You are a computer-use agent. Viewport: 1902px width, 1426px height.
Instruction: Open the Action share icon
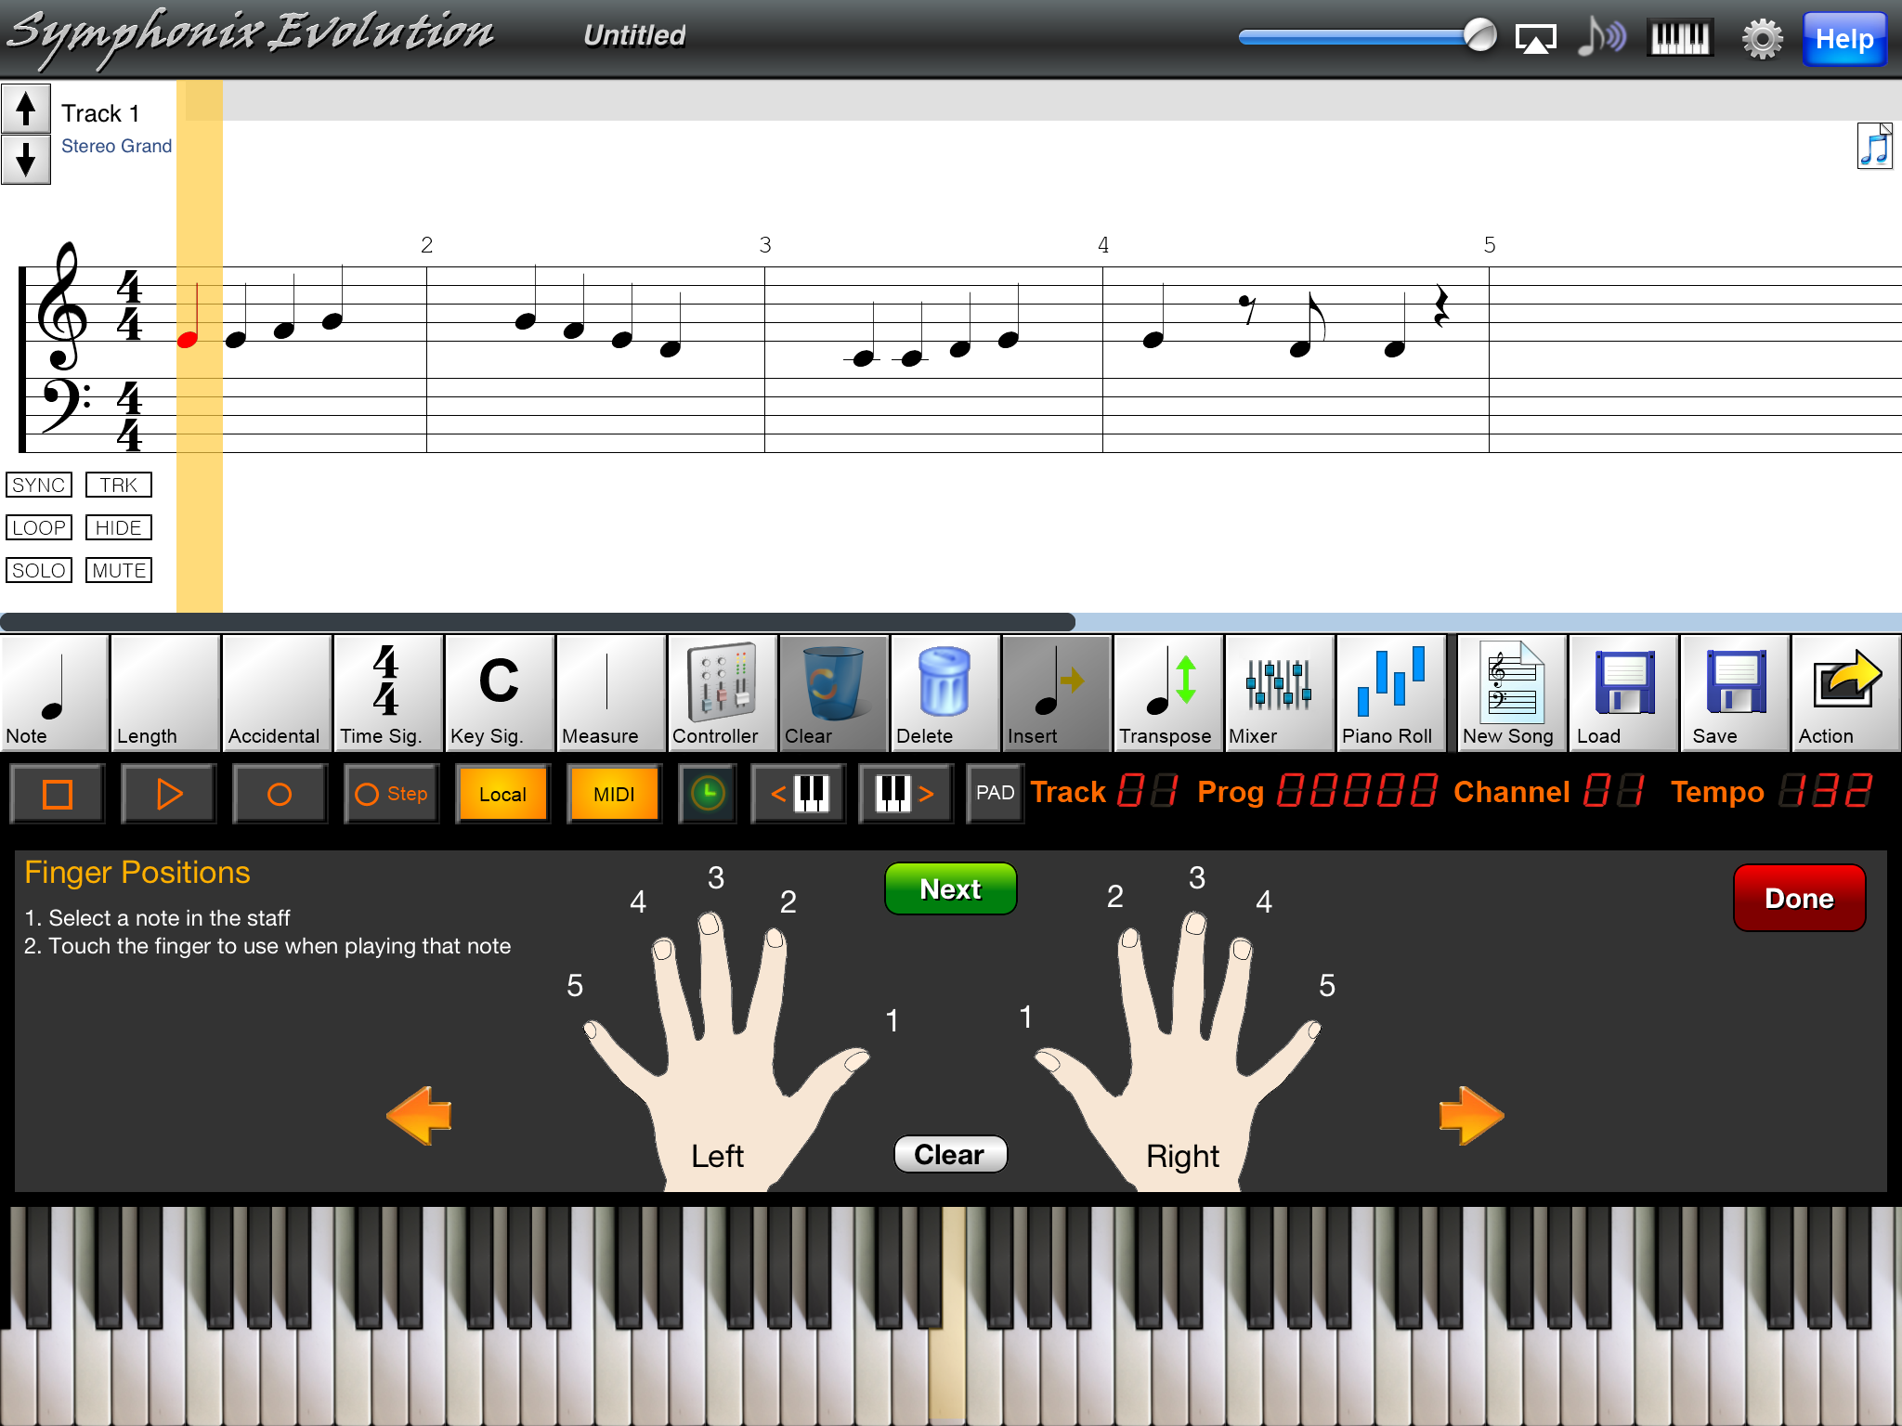(1845, 693)
